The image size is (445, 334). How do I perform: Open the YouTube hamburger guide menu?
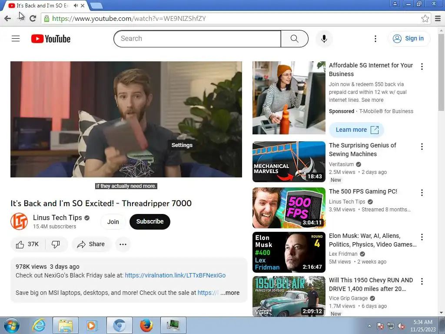tap(16, 38)
